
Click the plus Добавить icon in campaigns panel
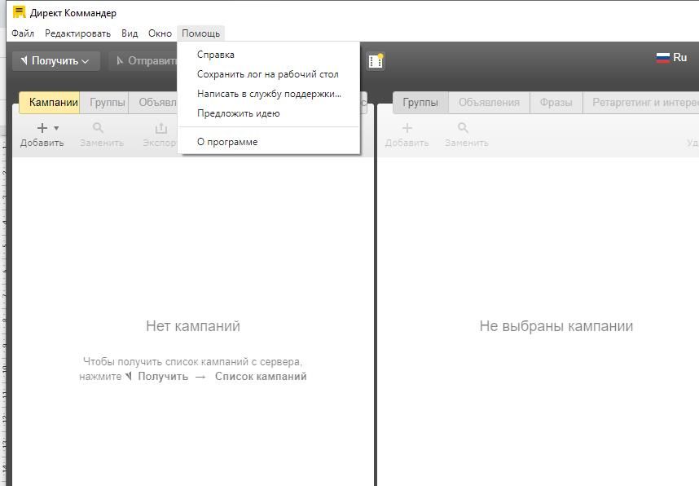click(42, 129)
